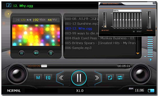Screen dimensions: 158x96
Task: Click DEFAULT in the sound effect panel
Action: [x=139, y=31]
